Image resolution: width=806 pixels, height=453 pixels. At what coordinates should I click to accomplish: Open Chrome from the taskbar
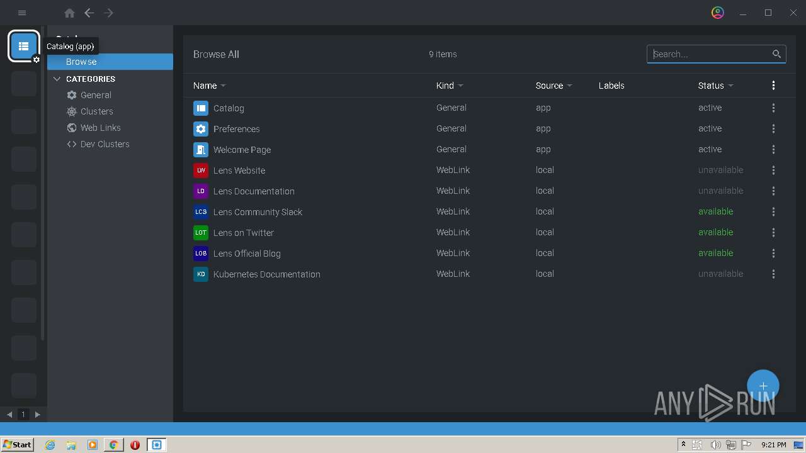pos(113,445)
